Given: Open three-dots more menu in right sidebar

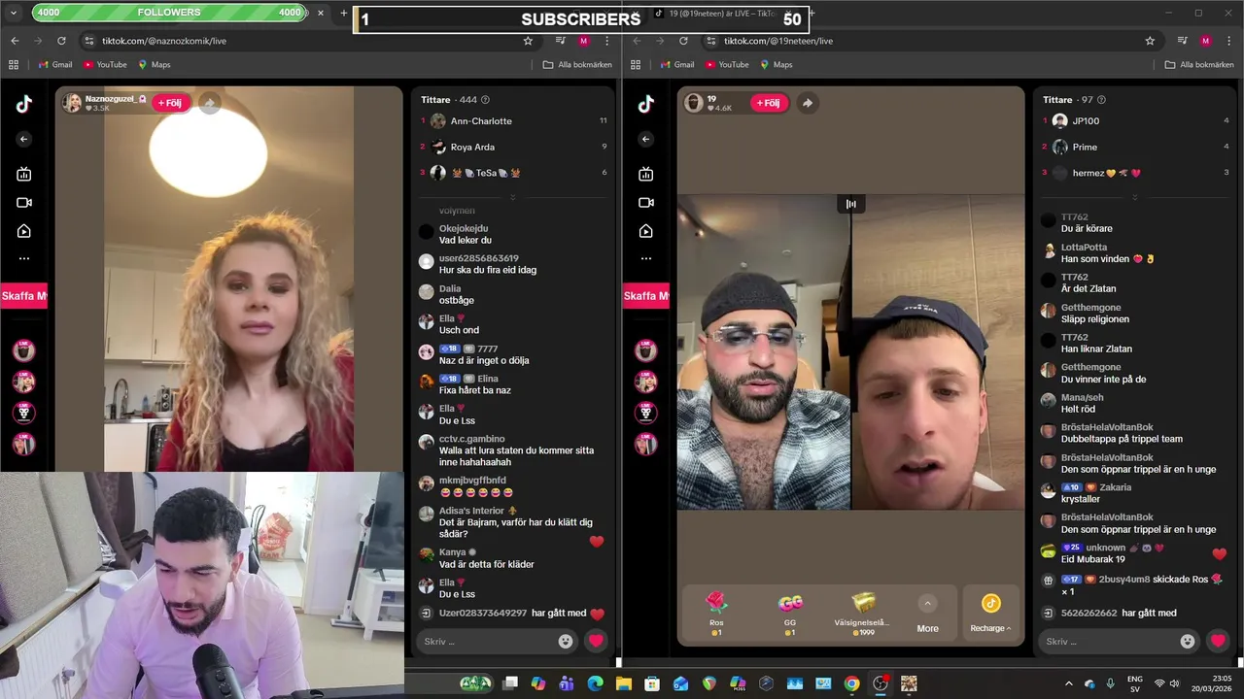Looking at the screenshot, I should (x=645, y=258).
